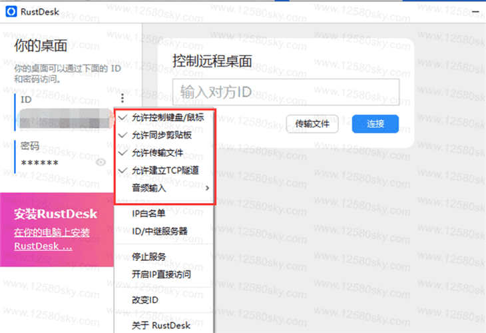Click the 控制远程桌面 heading
The width and height of the screenshot is (486, 333).
click(212, 61)
